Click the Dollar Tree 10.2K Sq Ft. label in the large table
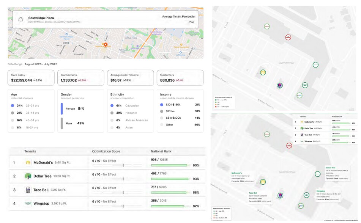361x223 pixels. point(62,176)
